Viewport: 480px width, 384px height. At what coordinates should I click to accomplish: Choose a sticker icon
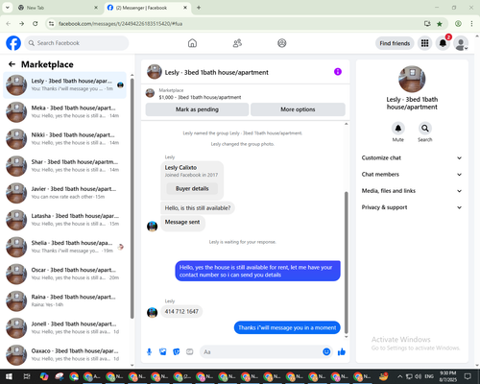tap(177, 352)
